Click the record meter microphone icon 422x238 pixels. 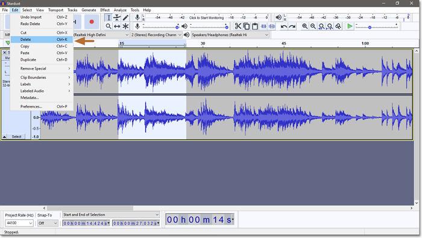pos(137,17)
